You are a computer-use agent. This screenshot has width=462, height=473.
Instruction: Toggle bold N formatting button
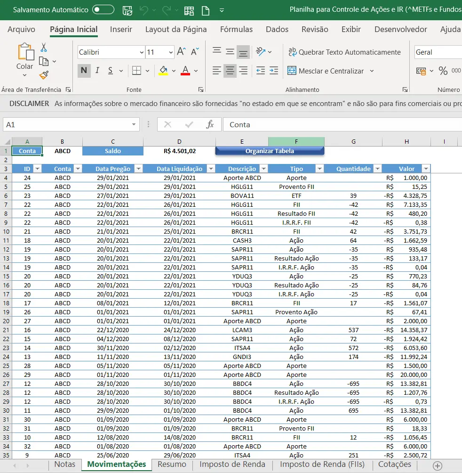pos(84,71)
